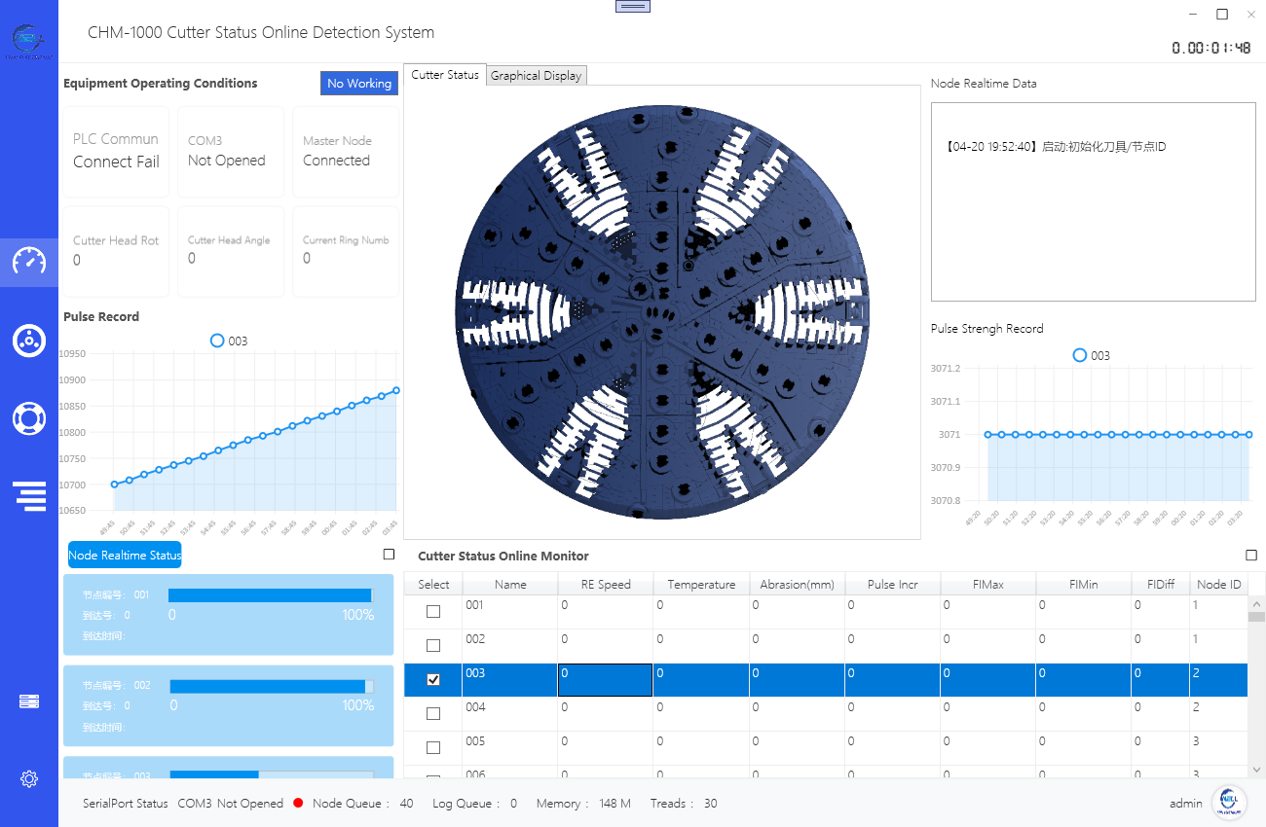Image resolution: width=1266 pixels, height=827 pixels.
Task: Click the red COM3 status indicator dot
Action: (x=298, y=804)
